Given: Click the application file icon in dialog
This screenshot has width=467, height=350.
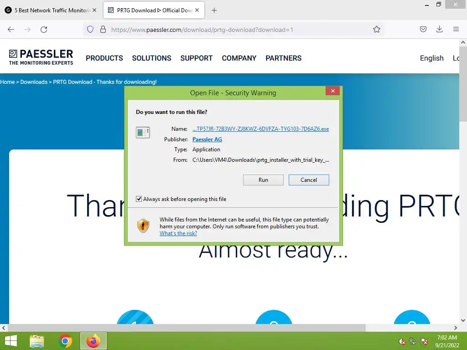Looking at the screenshot, I should tap(143, 133).
